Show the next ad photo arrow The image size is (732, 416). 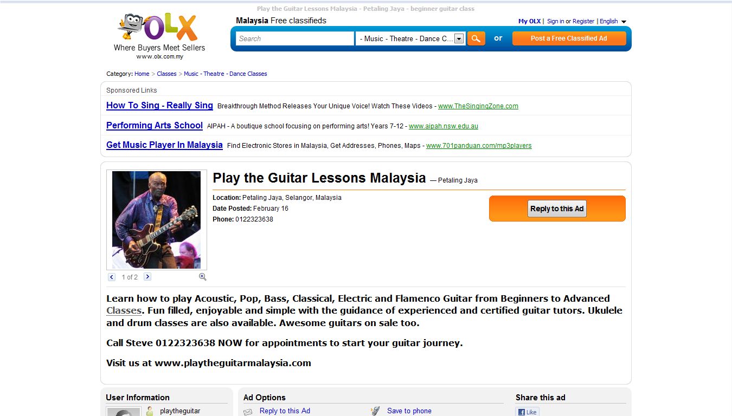pos(147,277)
